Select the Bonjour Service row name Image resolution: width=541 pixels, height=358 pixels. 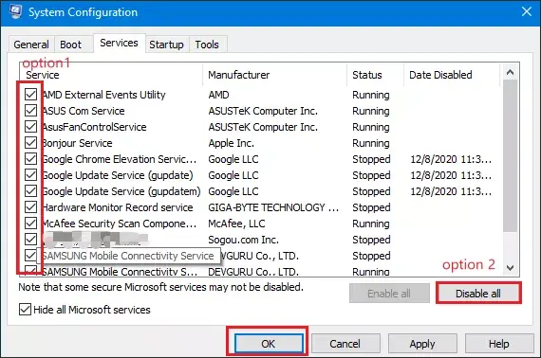pyautogui.click(x=77, y=143)
